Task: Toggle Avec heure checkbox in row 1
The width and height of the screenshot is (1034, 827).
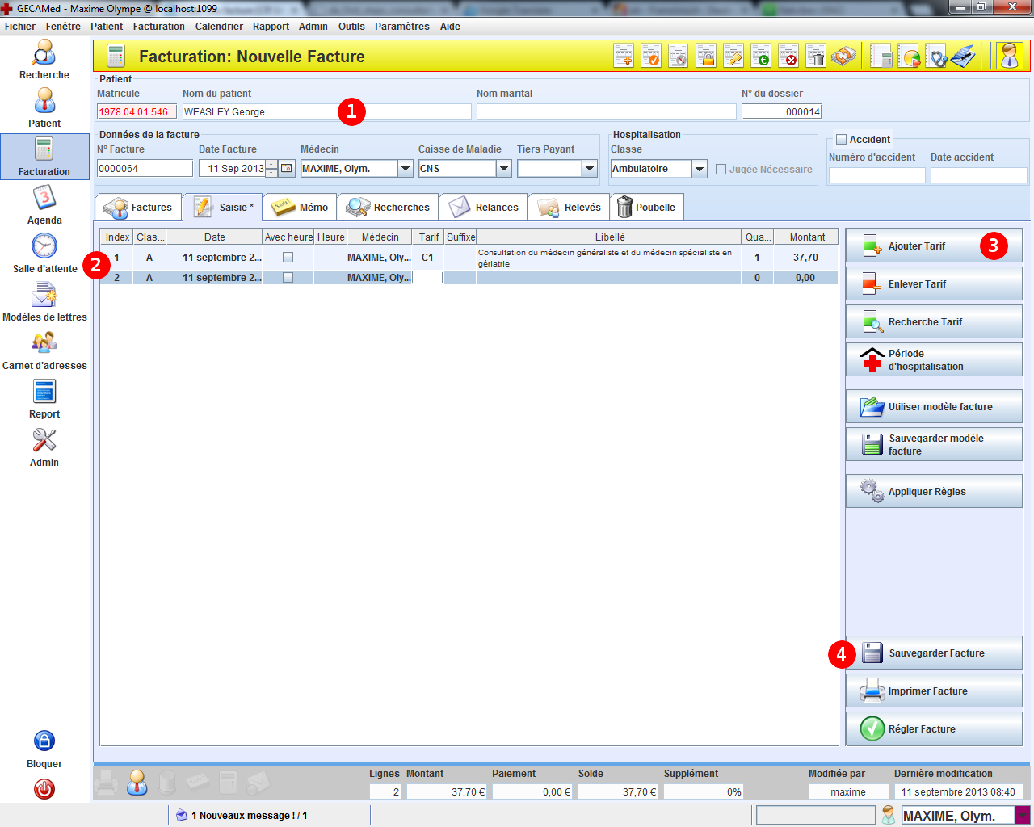Action: (x=288, y=258)
